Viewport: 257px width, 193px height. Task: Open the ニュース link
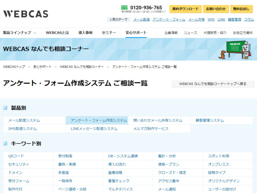pos(190,33)
